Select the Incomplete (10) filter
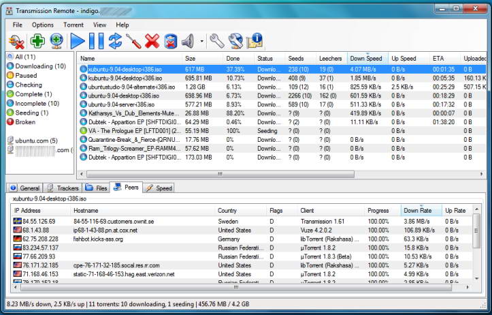 [33, 104]
